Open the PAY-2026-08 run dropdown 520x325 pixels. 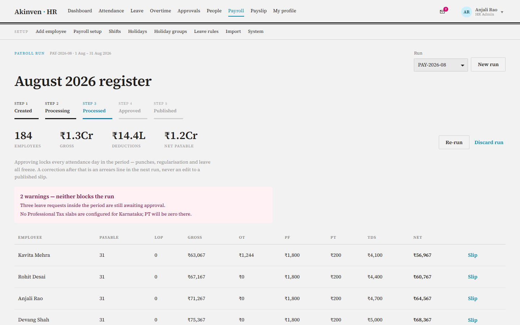[x=441, y=65]
